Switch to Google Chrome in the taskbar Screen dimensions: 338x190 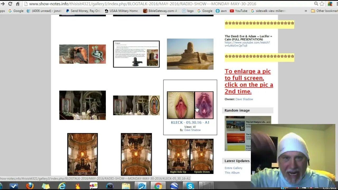[x=158, y=186]
